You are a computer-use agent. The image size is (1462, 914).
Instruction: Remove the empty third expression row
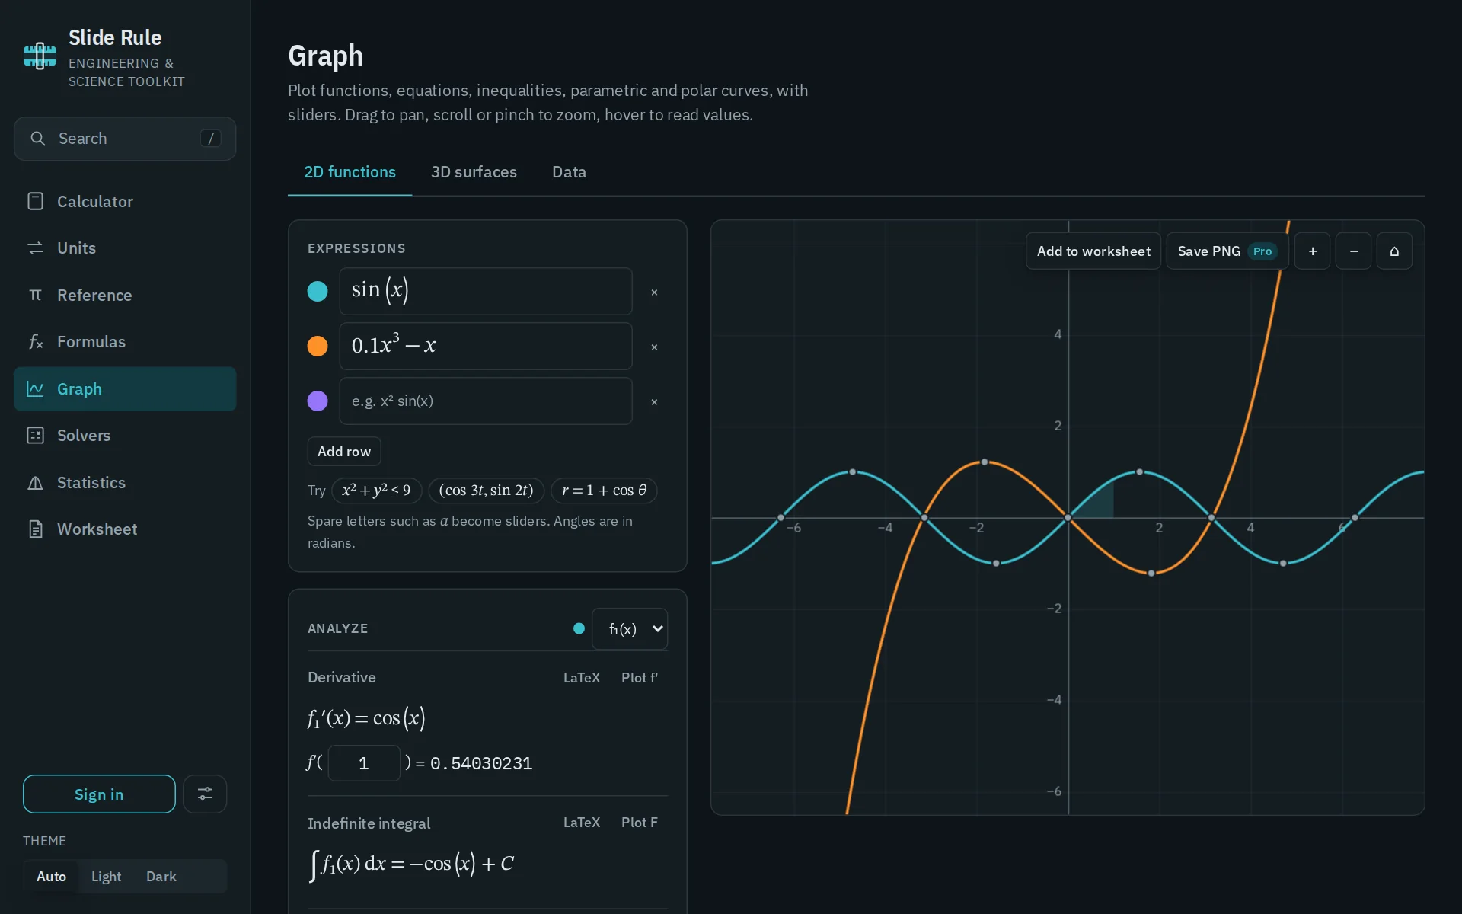pos(654,401)
